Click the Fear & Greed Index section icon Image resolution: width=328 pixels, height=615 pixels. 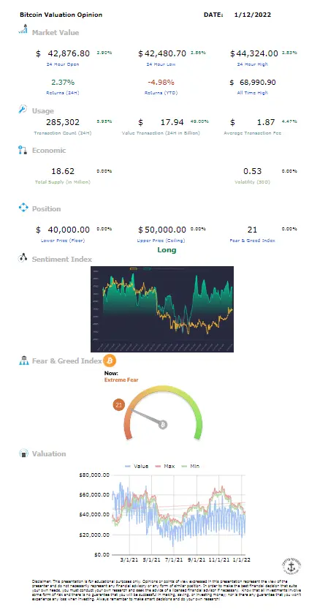coord(24,361)
